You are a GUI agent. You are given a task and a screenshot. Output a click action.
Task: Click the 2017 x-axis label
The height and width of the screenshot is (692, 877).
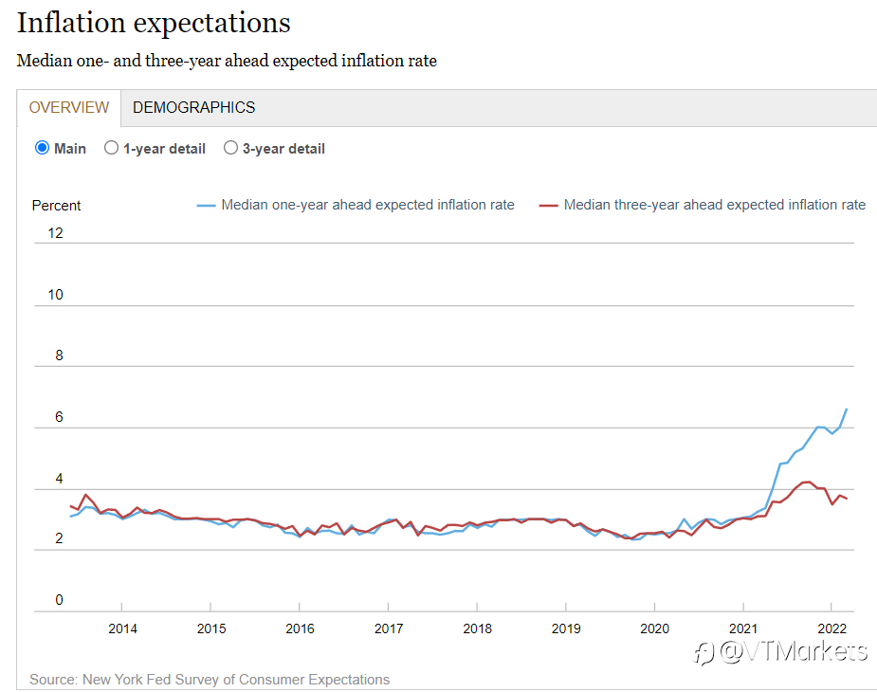[389, 628]
